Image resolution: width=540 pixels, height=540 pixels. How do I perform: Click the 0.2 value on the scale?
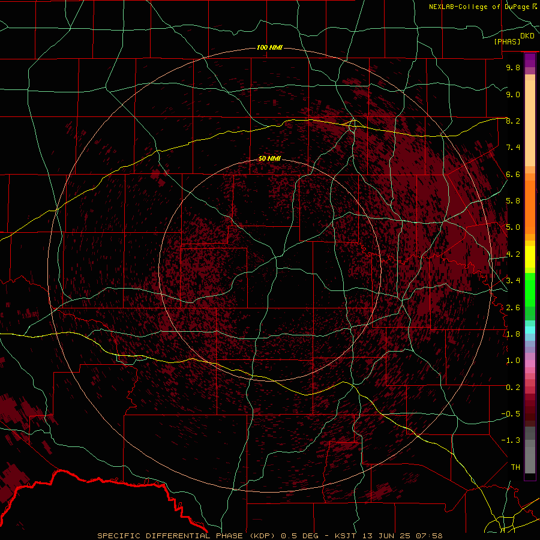coord(513,388)
